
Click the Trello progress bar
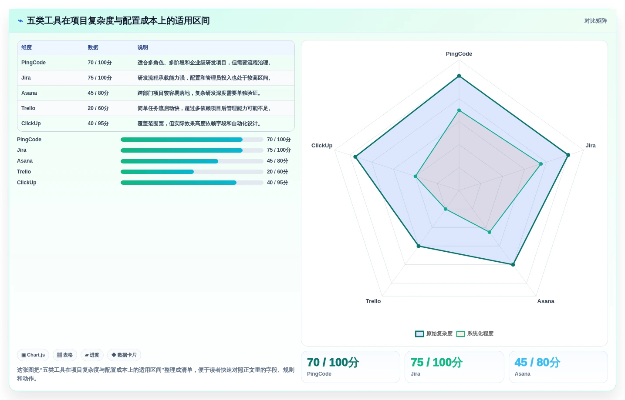(192, 172)
